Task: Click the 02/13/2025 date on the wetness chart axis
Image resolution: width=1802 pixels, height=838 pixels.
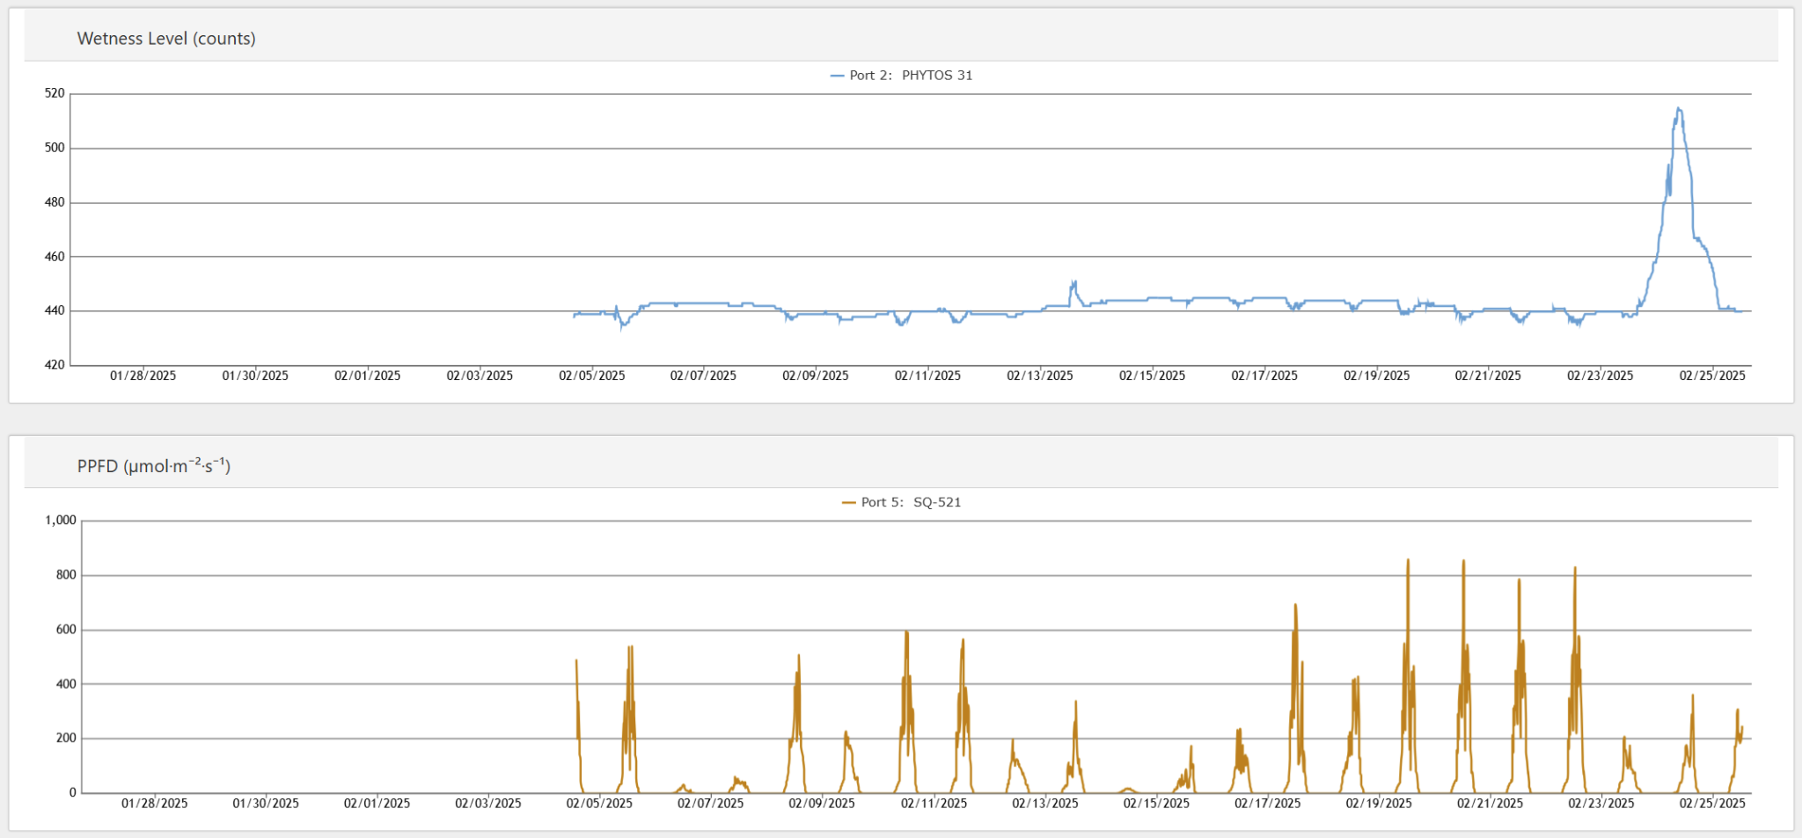Action: click(x=1040, y=375)
